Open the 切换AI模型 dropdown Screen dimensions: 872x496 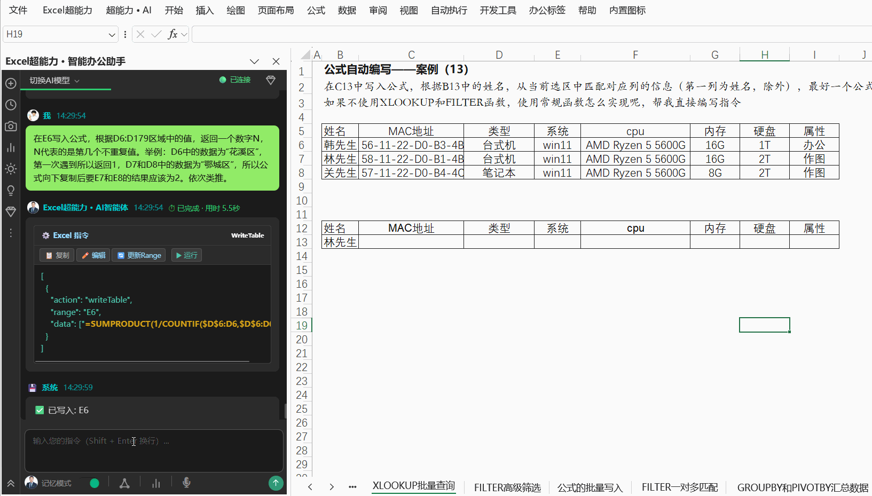(x=54, y=80)
